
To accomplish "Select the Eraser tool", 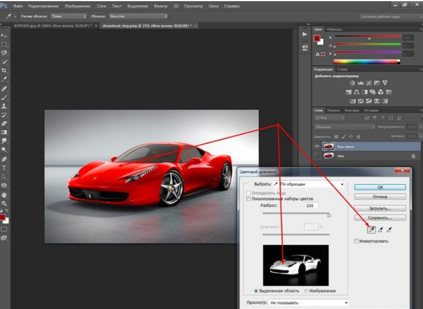I will point(4,124).
